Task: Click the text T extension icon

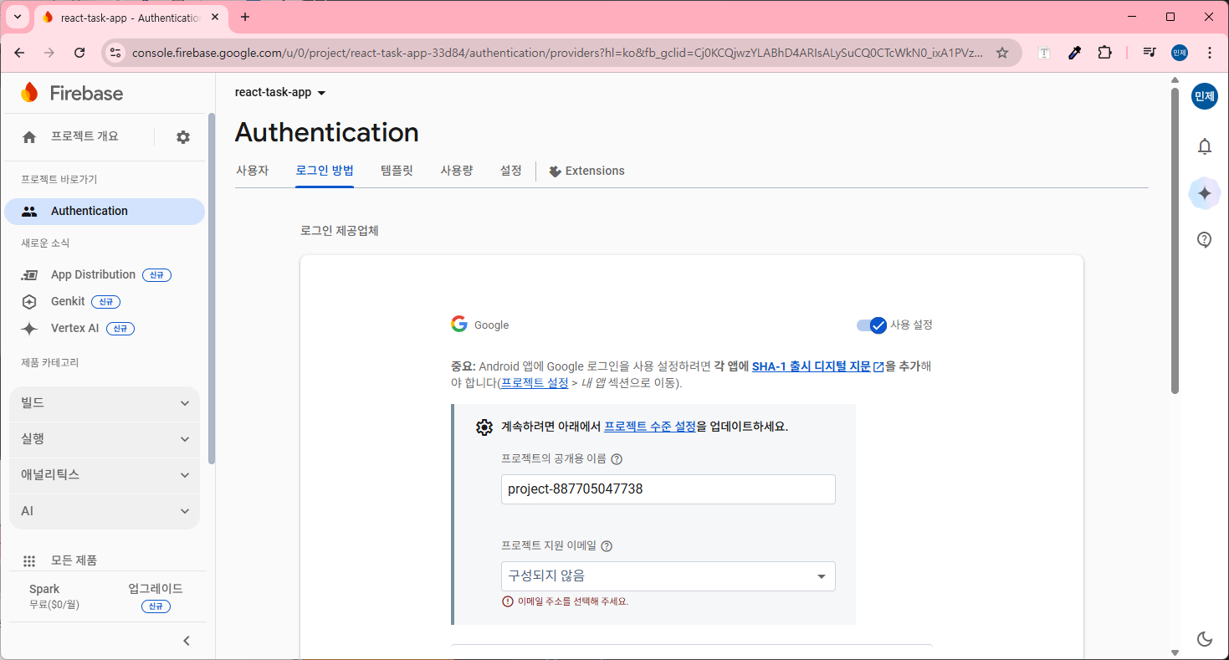Action: 1044,53
